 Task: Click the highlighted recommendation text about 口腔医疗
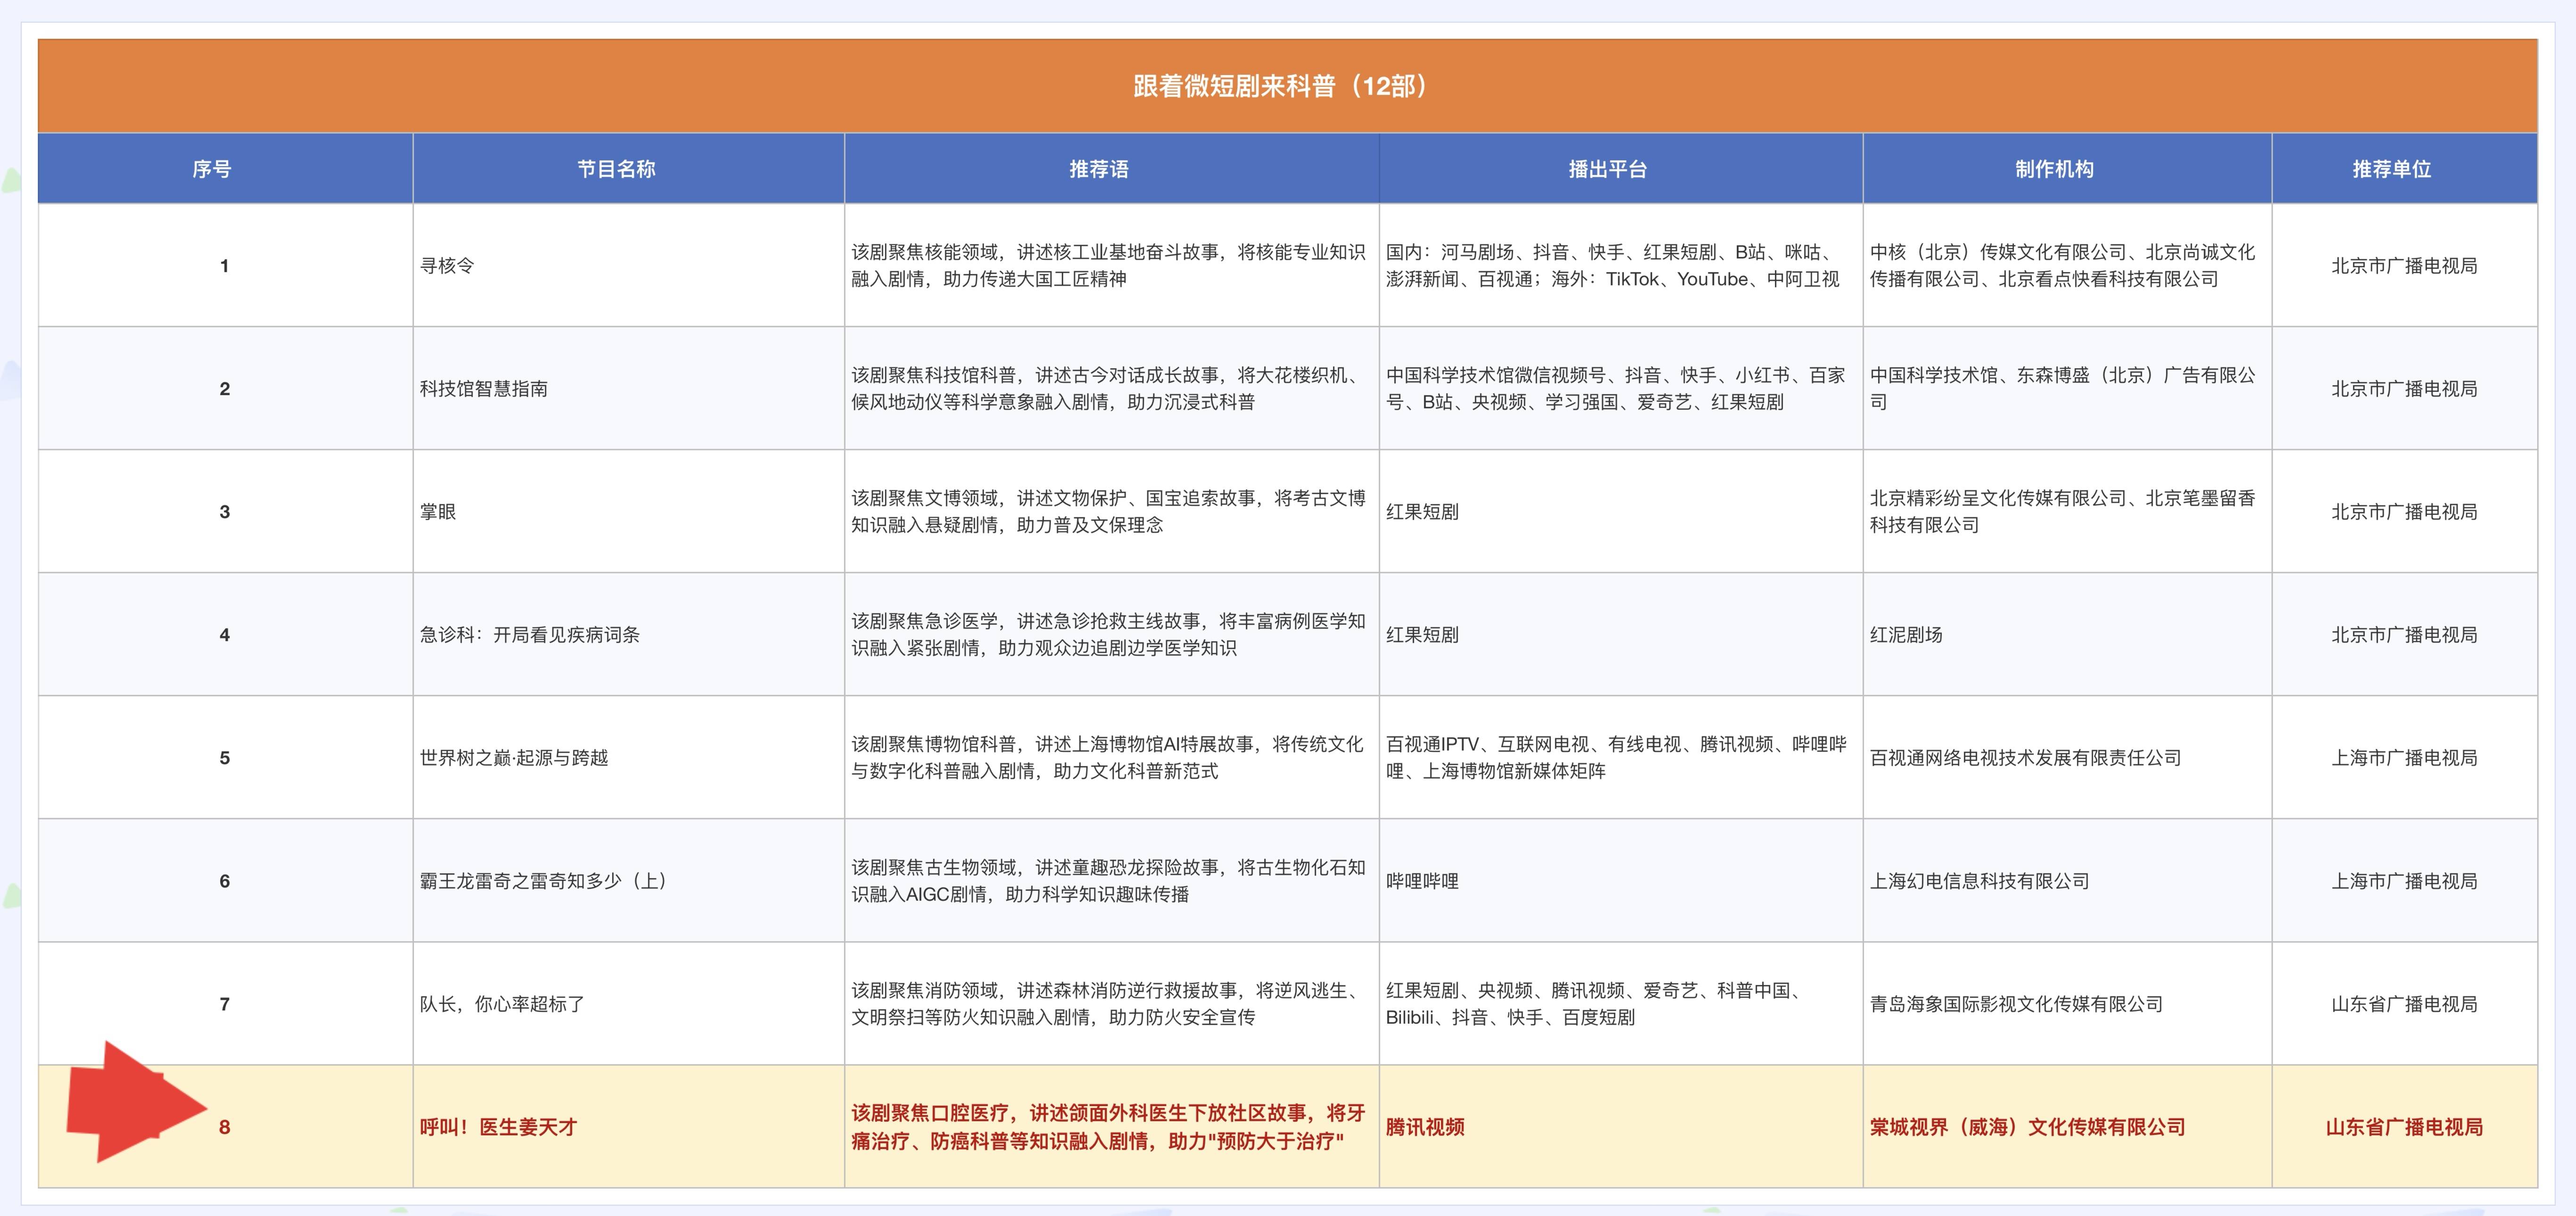[x=1108, y=1127]
